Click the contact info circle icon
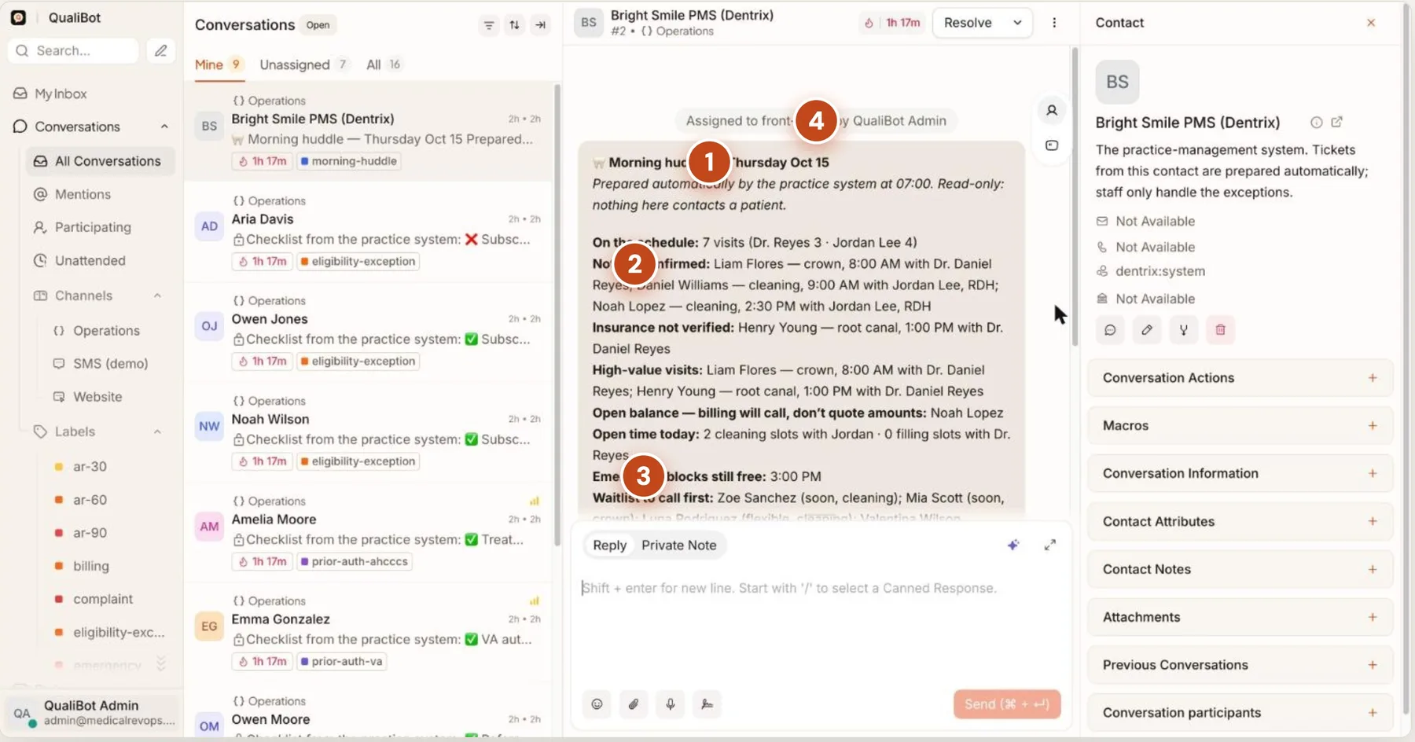 click(1316, 122)
